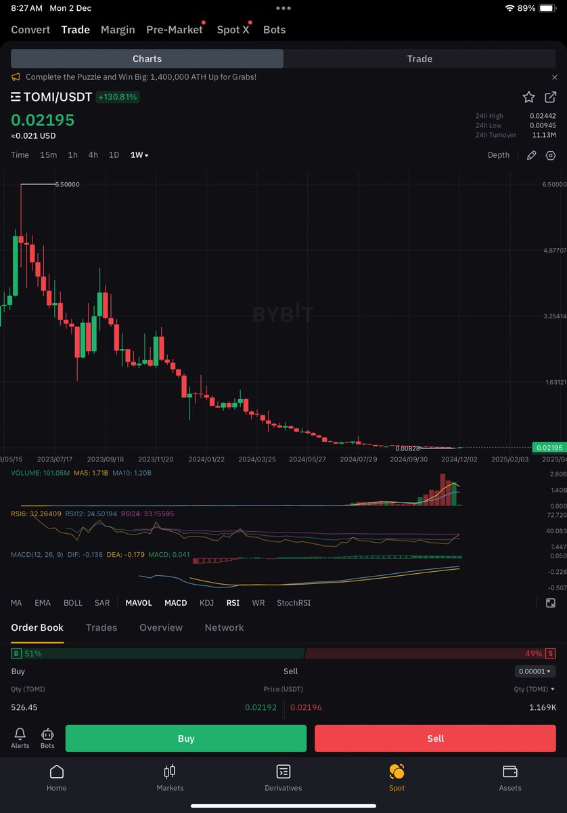The width and height of the screenshot is (567, 813).
Task: Switch to Network tab
Action: (224, 627)
